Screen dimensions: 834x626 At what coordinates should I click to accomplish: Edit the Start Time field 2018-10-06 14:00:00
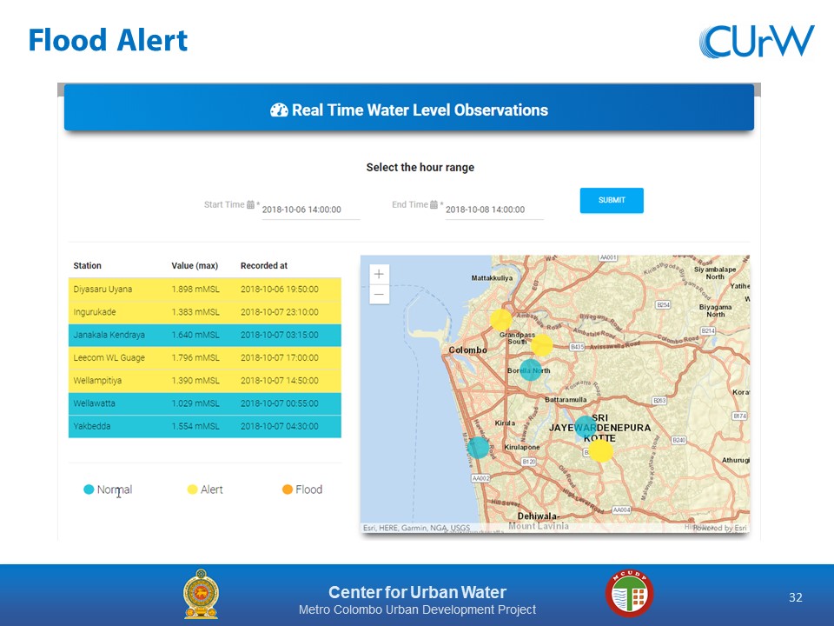coord(311,210)
